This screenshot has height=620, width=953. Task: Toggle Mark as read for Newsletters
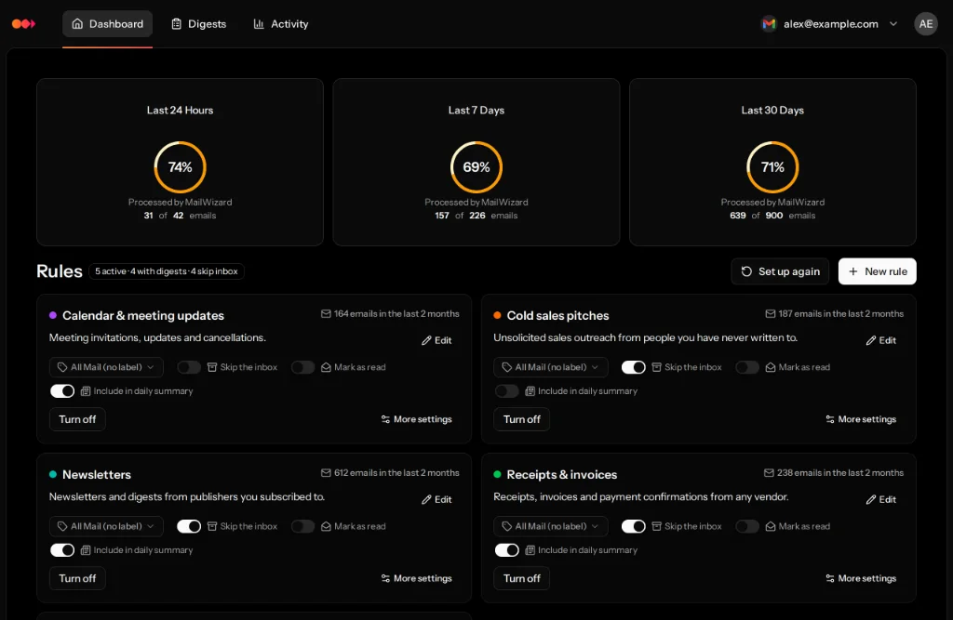point(302,526)
